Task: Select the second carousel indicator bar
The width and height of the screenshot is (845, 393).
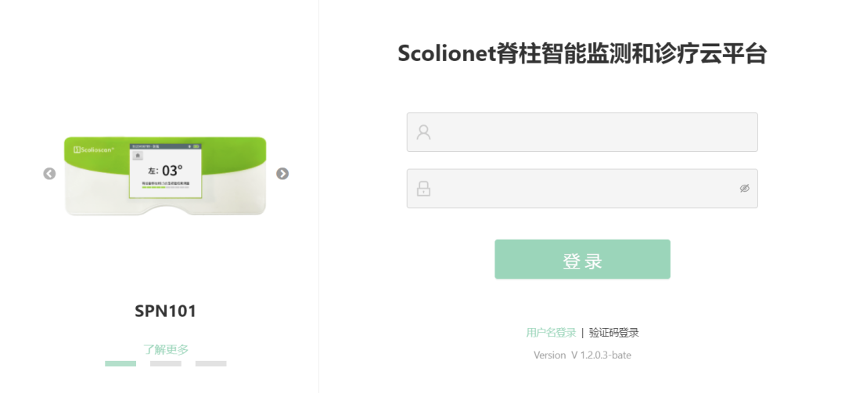Action: [166, 363]
